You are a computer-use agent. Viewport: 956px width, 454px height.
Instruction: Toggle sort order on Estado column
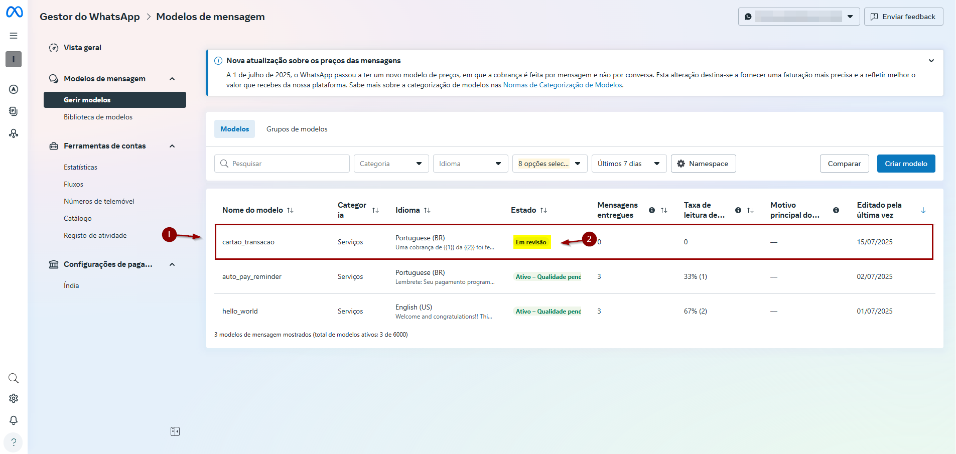point(543,210)
